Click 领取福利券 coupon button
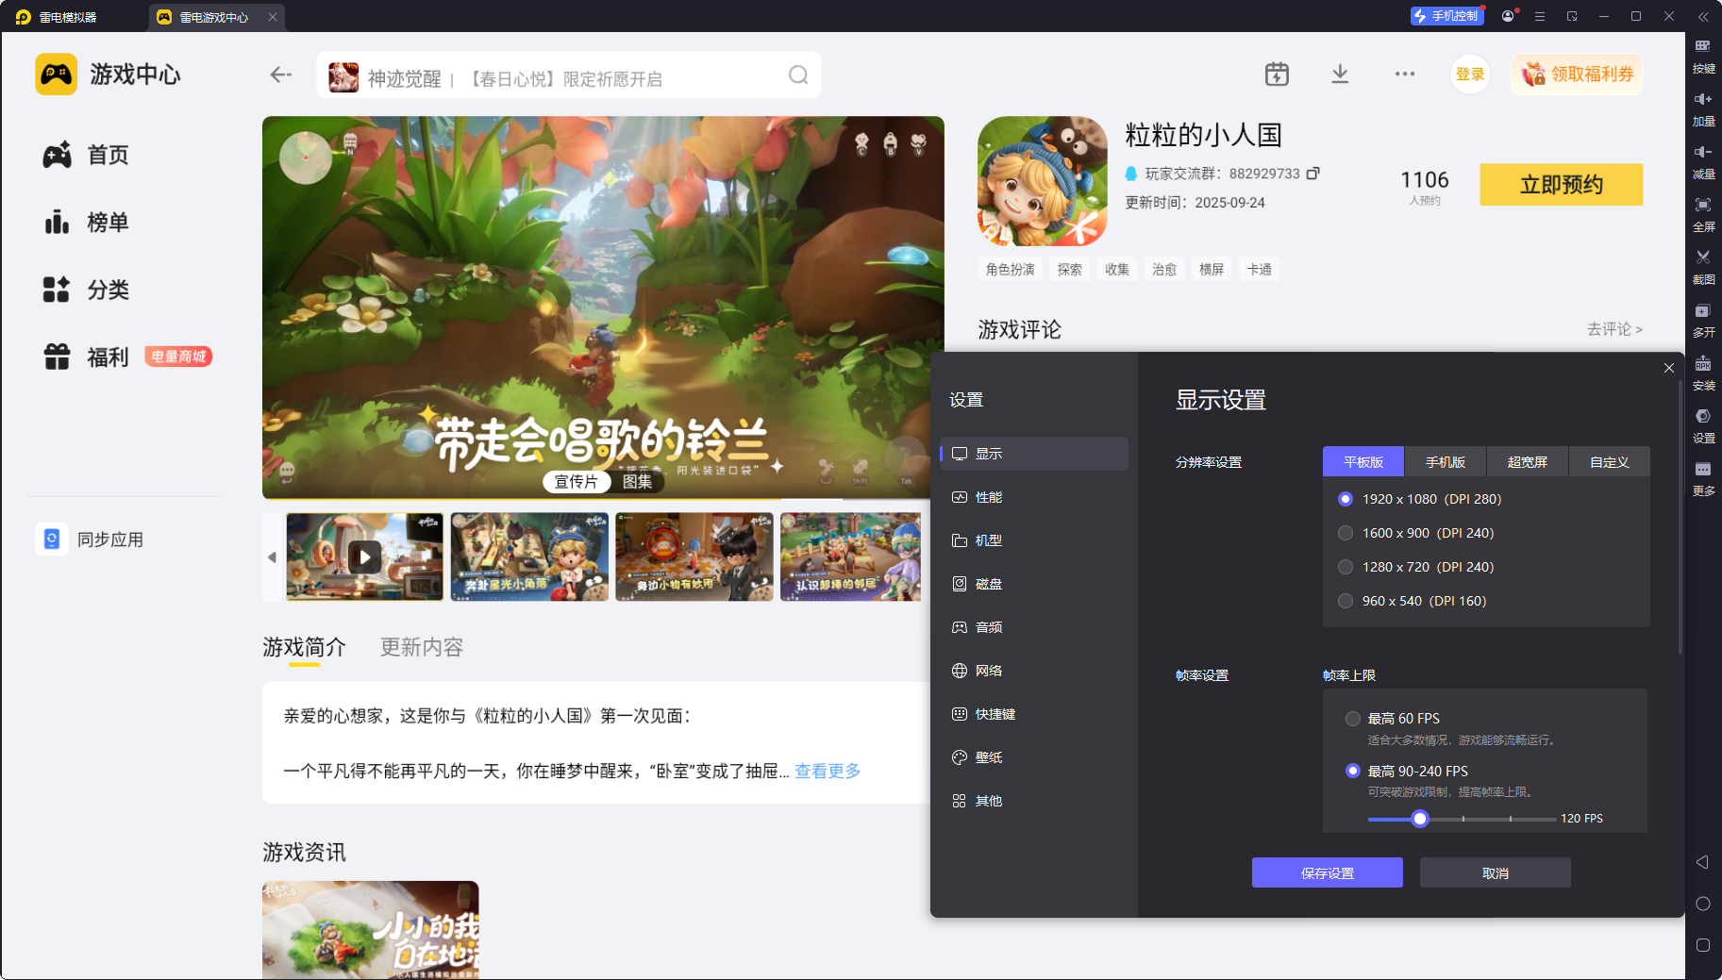The image size is (1722, 980). 1578,75
